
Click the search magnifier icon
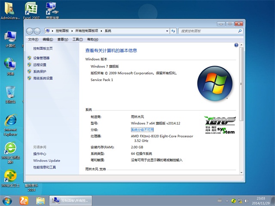(x=240, y=31)
